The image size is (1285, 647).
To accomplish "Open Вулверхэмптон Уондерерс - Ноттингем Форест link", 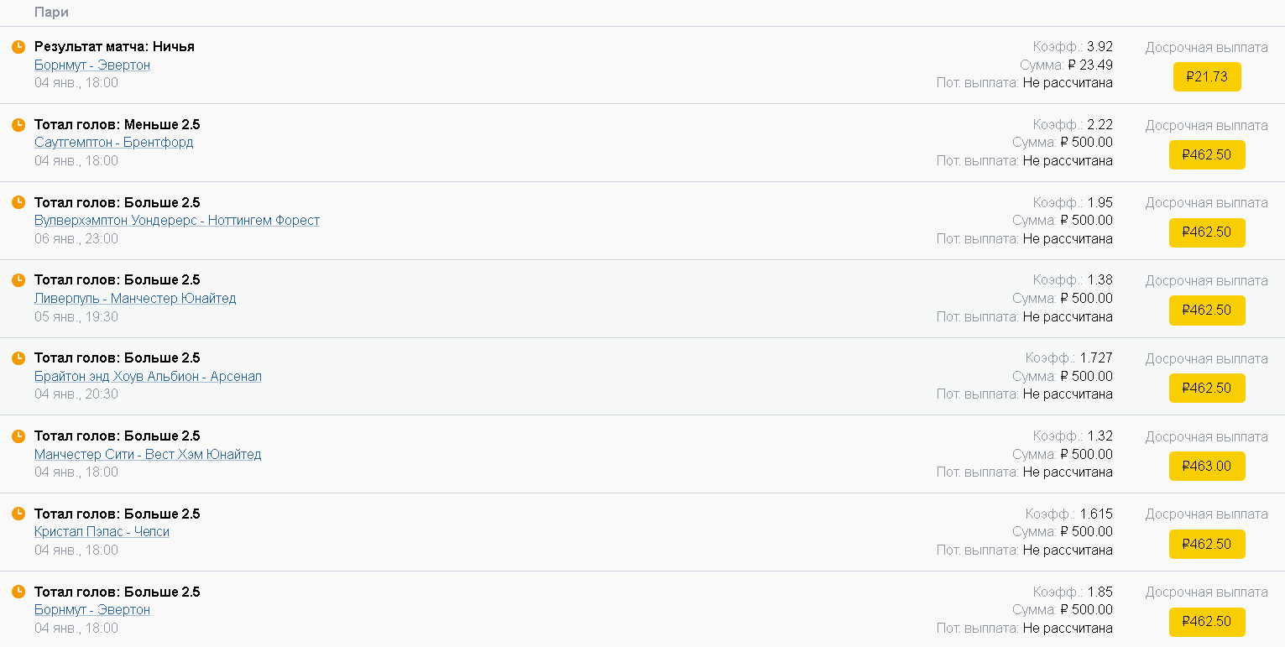I will tap(177, 221).
